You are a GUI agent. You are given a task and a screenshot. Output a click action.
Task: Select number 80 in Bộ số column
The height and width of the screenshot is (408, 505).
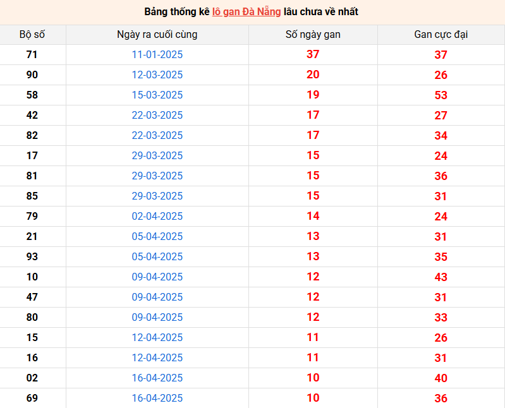click(x=32, y=317)
